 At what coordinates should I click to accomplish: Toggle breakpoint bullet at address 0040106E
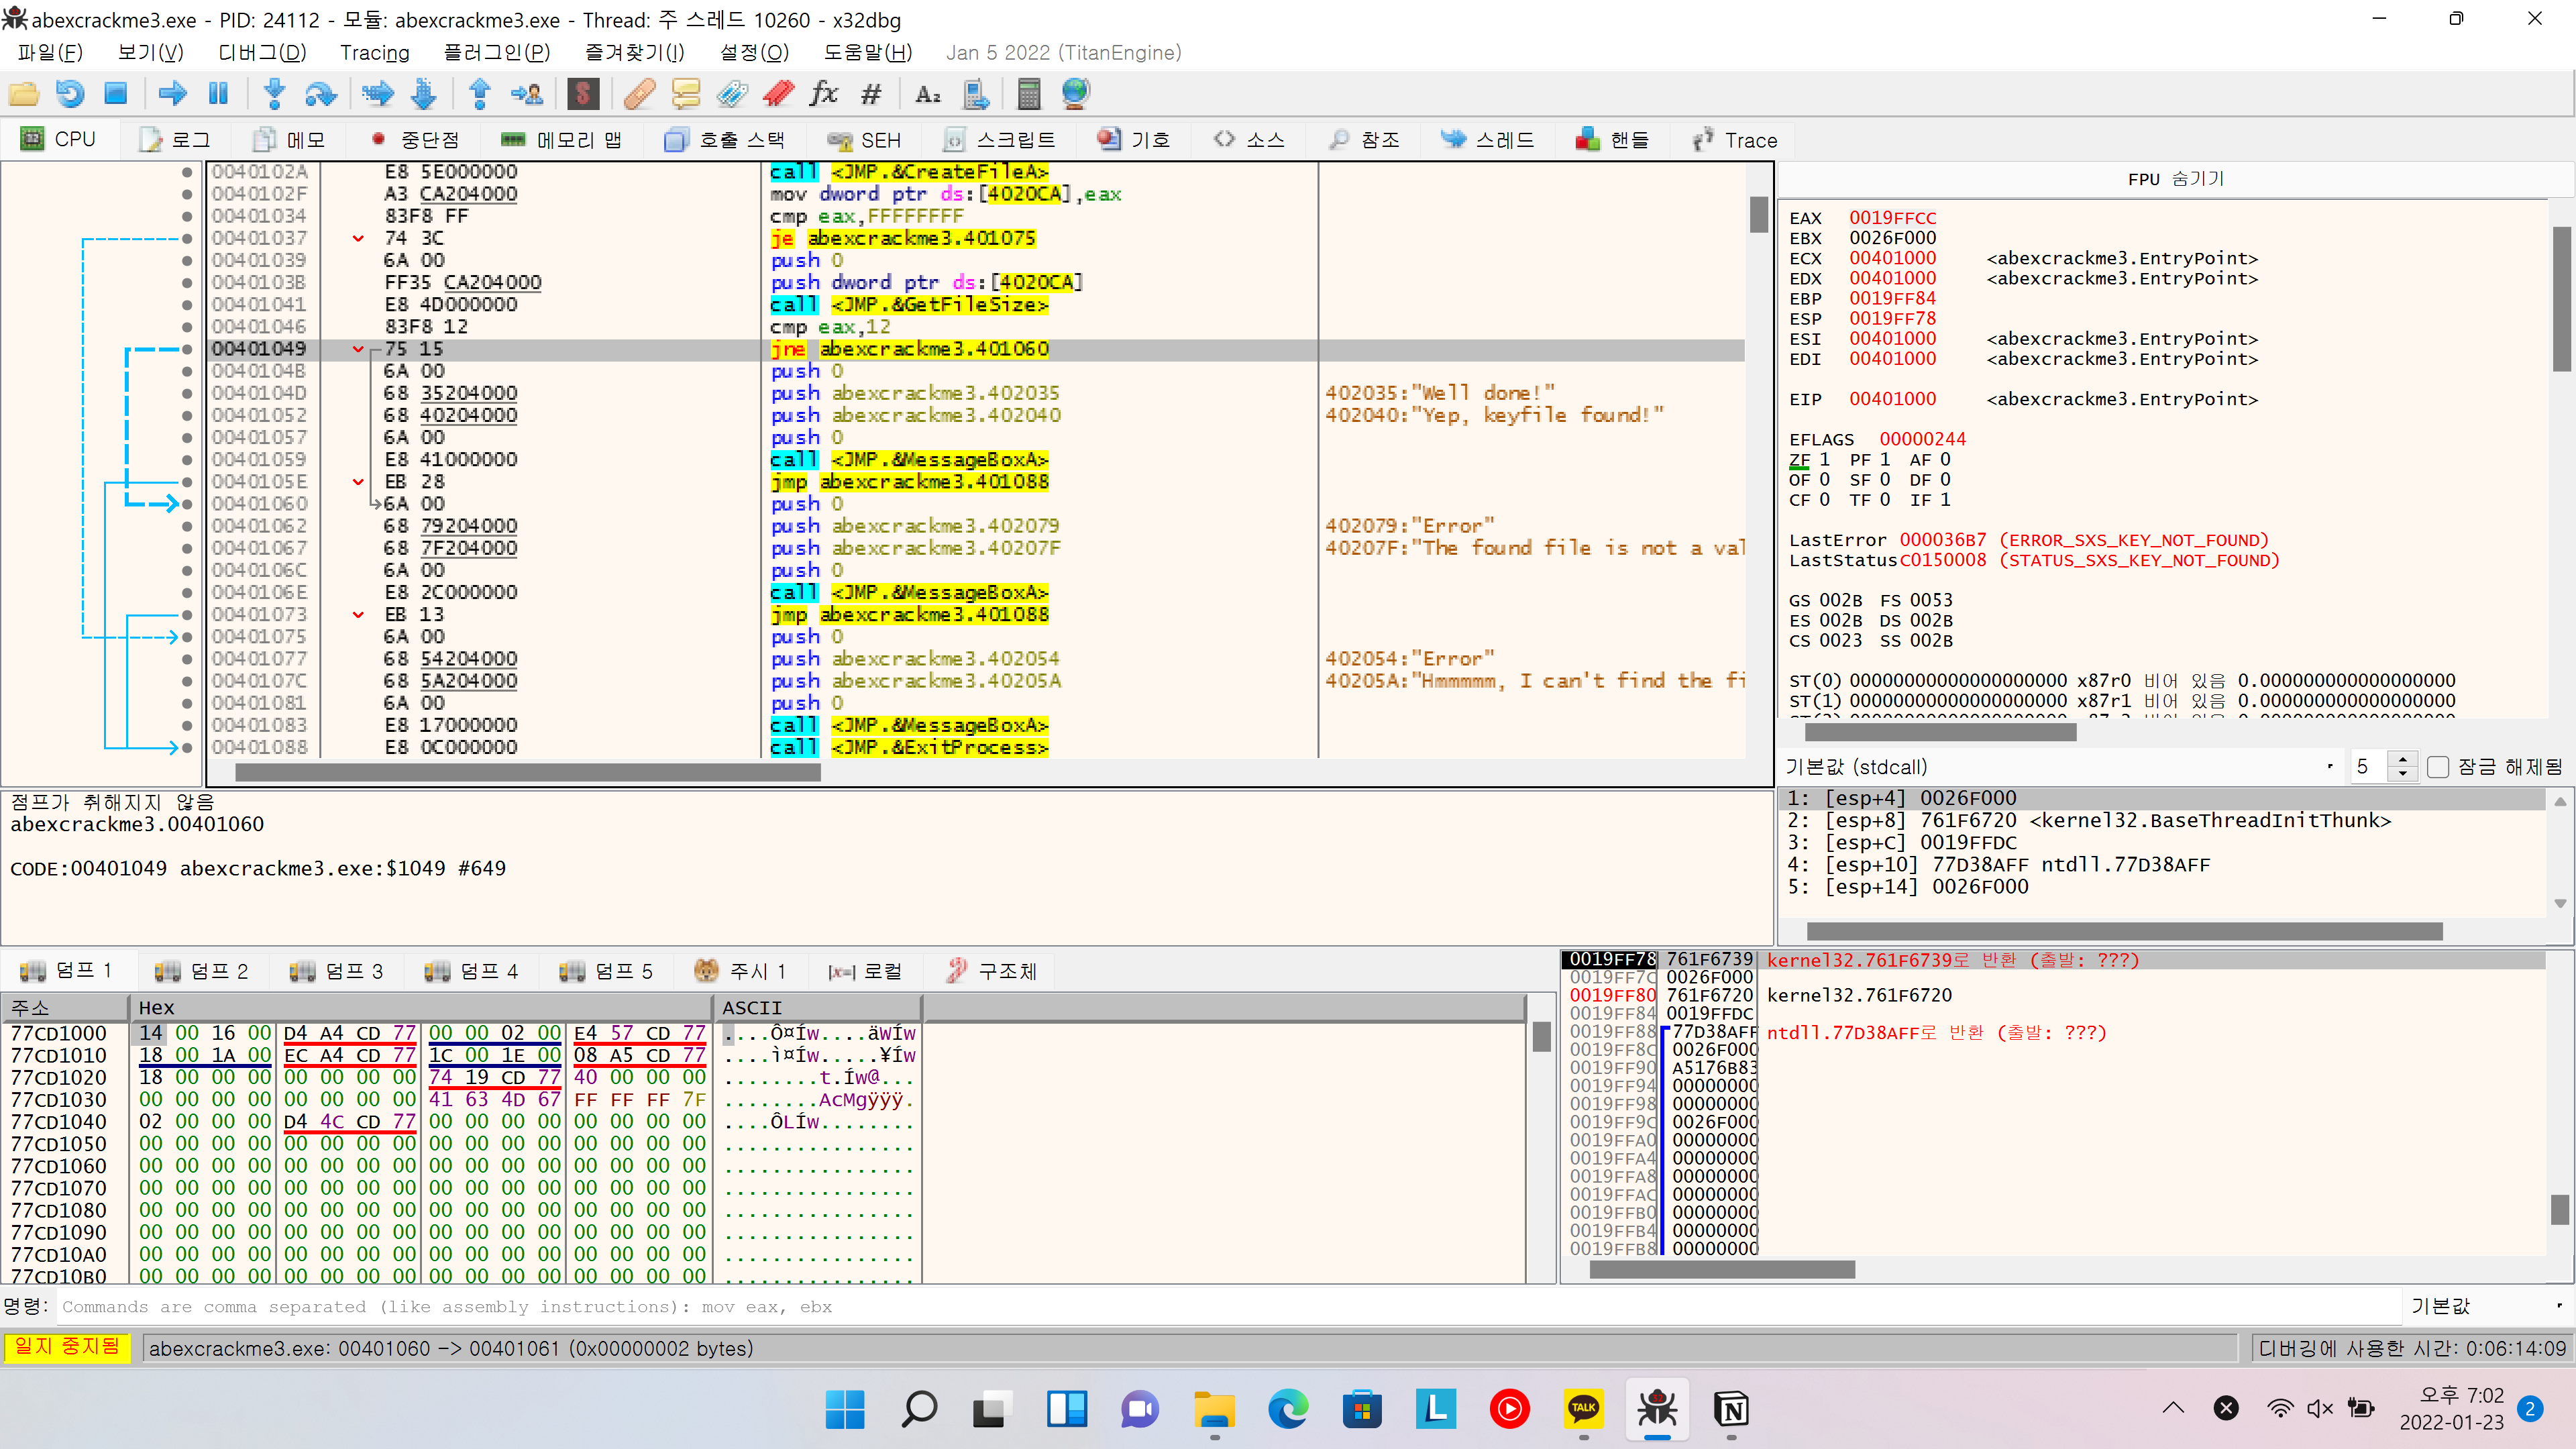point(187,592)
